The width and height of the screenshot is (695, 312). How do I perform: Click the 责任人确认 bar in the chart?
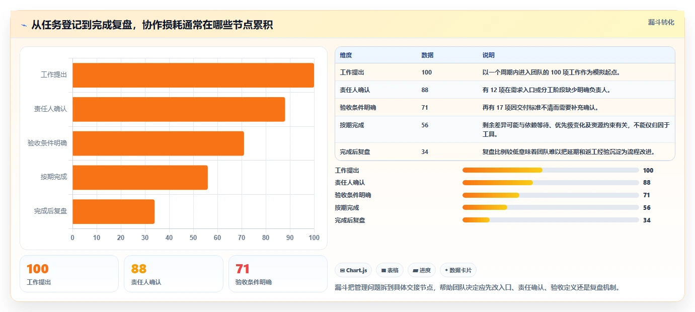click(179, 109)
